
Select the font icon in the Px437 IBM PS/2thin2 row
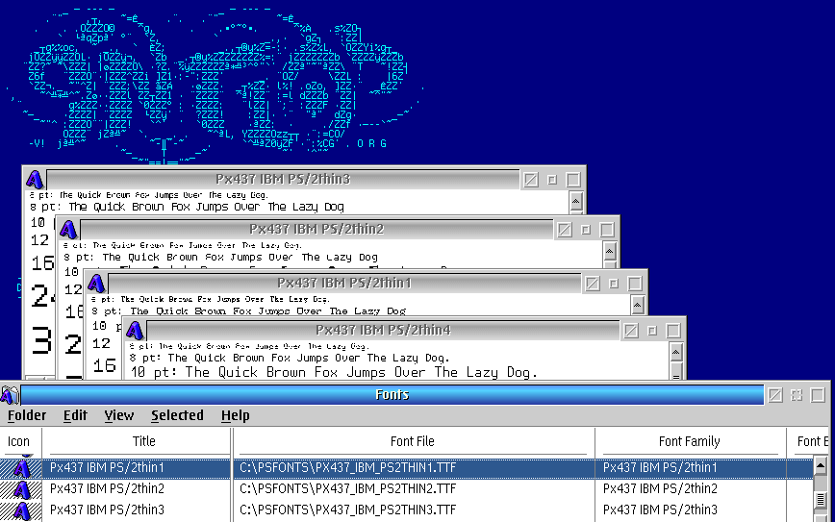click(20, 488)
